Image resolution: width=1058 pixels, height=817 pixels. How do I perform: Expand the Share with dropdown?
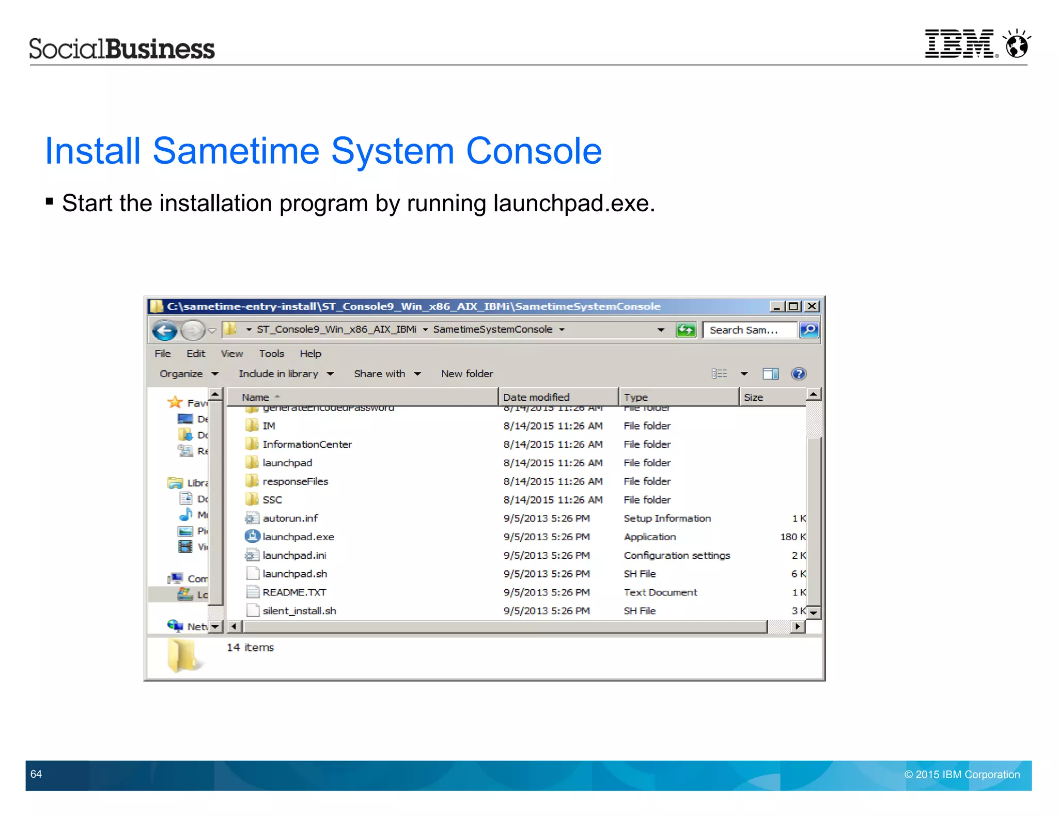coord(387,373)
